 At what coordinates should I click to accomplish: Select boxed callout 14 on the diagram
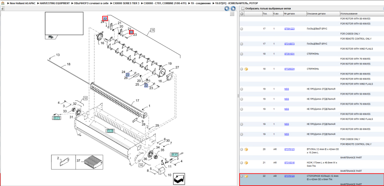tap(141, 165)
